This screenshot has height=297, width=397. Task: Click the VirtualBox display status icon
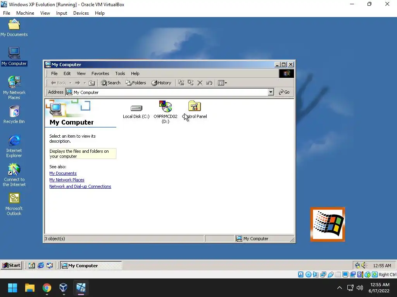[345, 275]
